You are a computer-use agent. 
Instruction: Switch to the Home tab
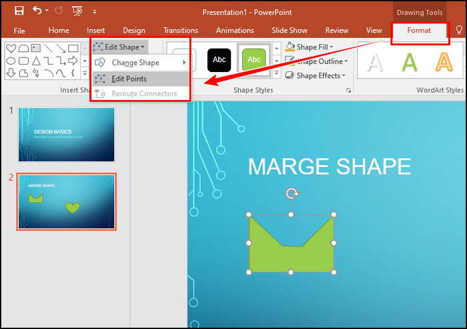click(x=59, y=31)
